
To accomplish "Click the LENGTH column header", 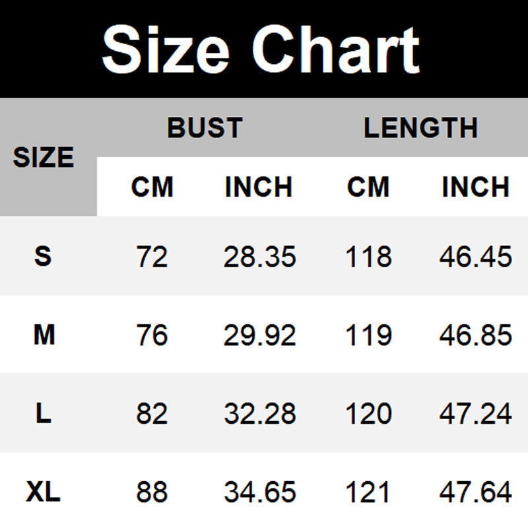I will [420, 127].
